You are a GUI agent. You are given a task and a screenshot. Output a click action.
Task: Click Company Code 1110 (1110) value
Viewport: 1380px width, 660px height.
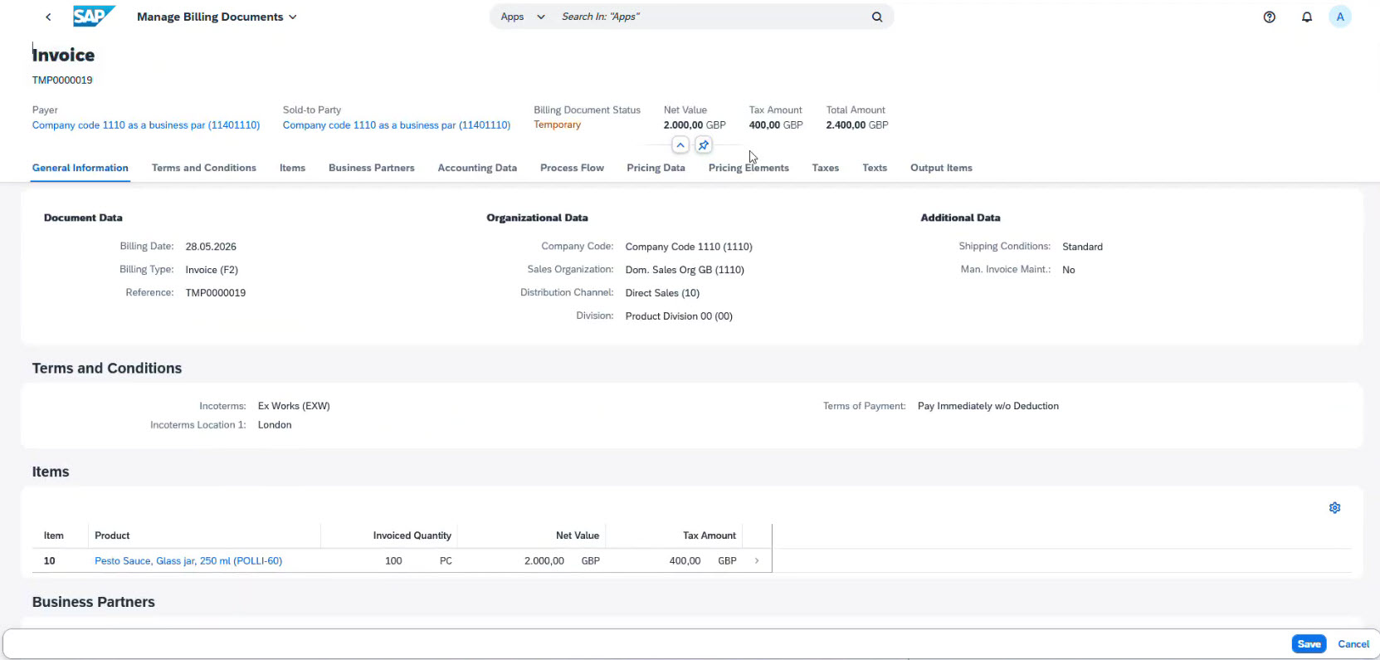[689, 247]
